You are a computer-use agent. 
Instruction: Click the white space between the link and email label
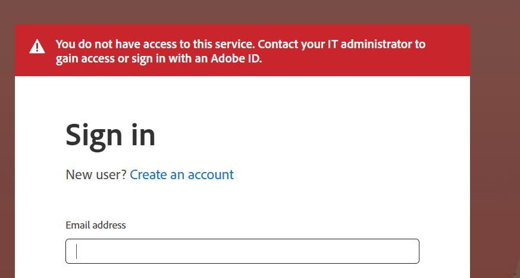point(238,201)
